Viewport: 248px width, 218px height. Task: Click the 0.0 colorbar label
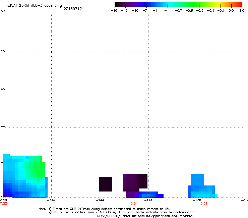pyautogui.click(x=231, y=11)
